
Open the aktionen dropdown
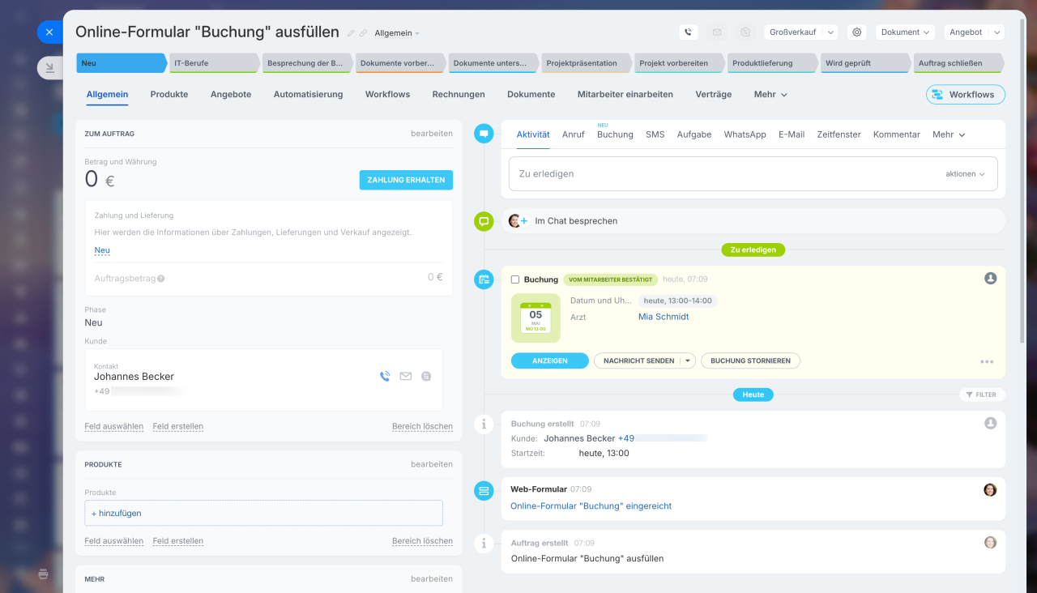965,174
